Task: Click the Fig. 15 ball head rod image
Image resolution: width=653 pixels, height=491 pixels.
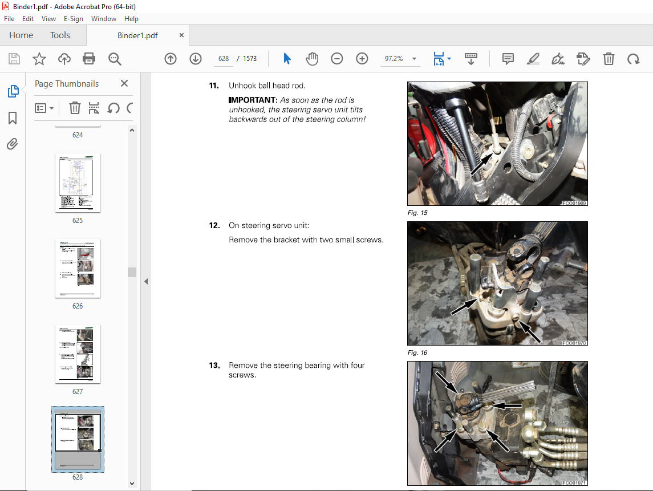Action: 498,144
